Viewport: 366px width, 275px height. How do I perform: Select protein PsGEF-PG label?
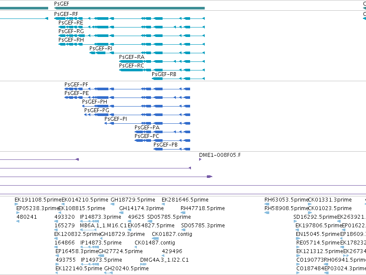tap(97, 110)
